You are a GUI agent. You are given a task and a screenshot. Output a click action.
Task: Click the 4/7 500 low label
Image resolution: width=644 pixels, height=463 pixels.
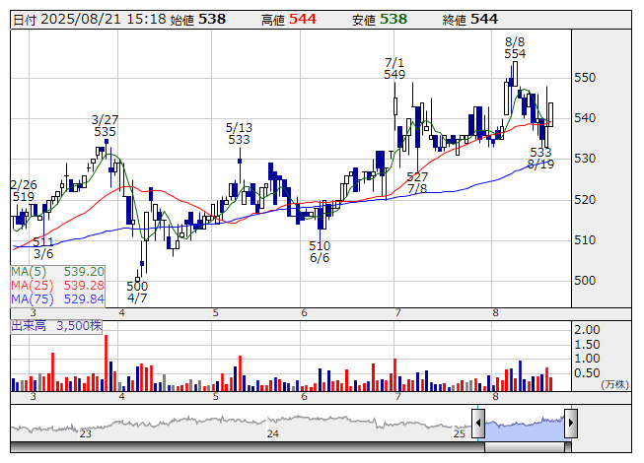click(x=137, y=292)
